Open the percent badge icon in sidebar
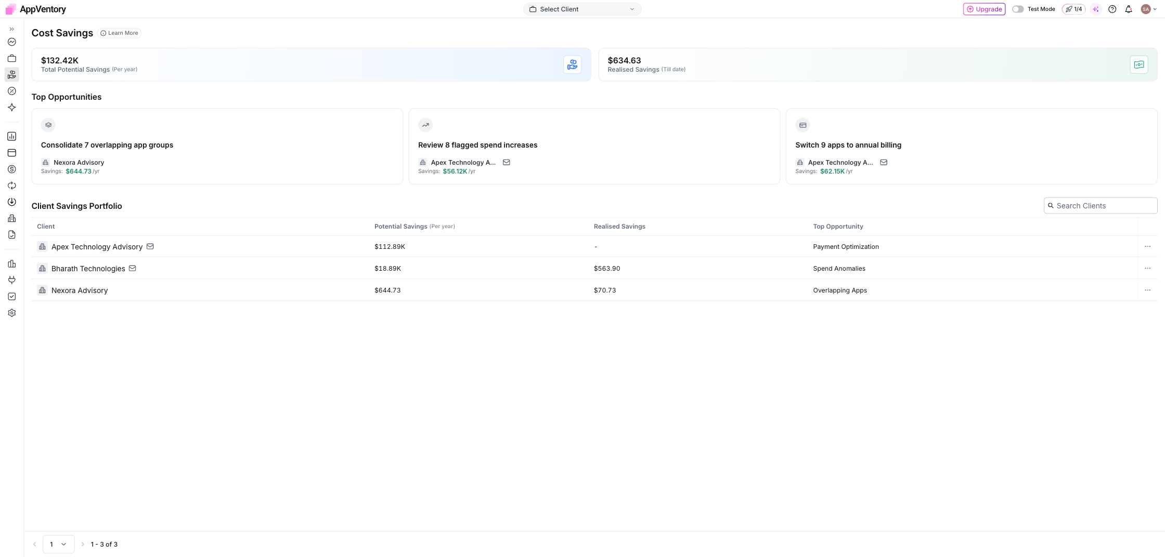 point(11,91)
